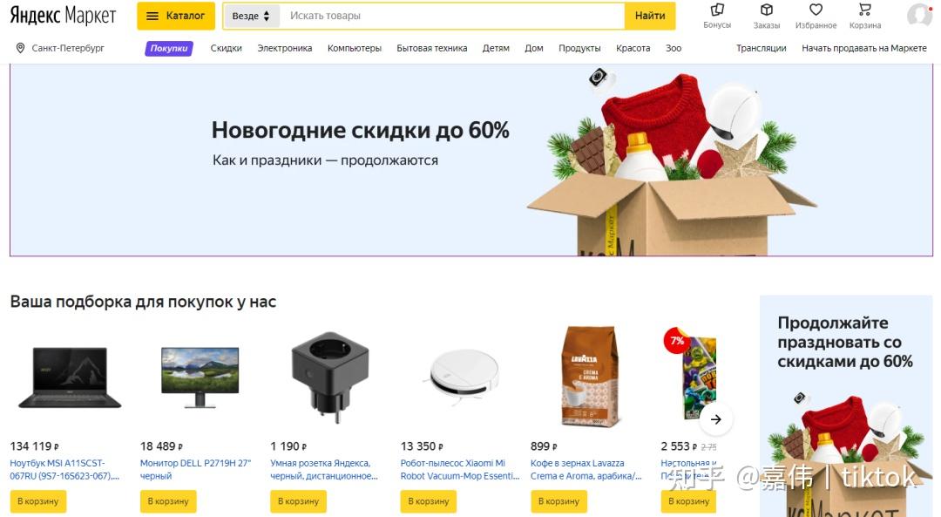Click the Искать товары search field
Viewport: 941px width, 517px height.
coord(452,17)
